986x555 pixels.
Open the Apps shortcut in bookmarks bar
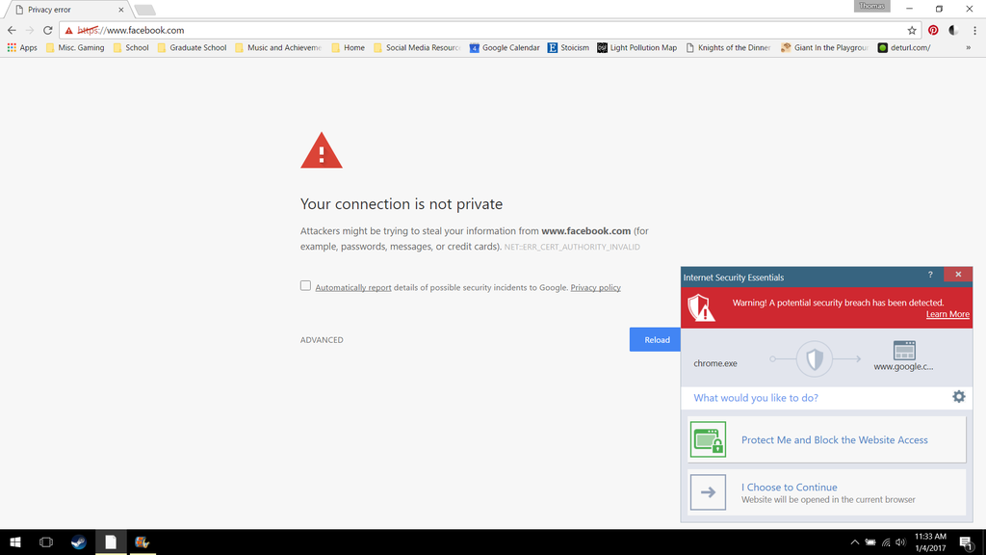(22, 48)
